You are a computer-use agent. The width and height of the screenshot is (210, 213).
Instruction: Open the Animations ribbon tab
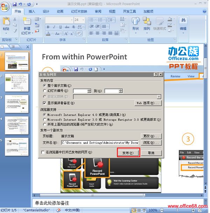tap(60, 12)
